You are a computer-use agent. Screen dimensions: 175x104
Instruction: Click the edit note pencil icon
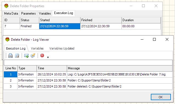(x=33, y=56)
